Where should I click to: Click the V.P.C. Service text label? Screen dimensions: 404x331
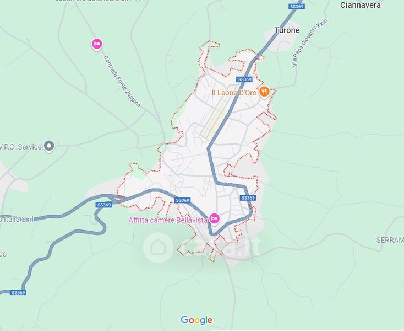20,147
